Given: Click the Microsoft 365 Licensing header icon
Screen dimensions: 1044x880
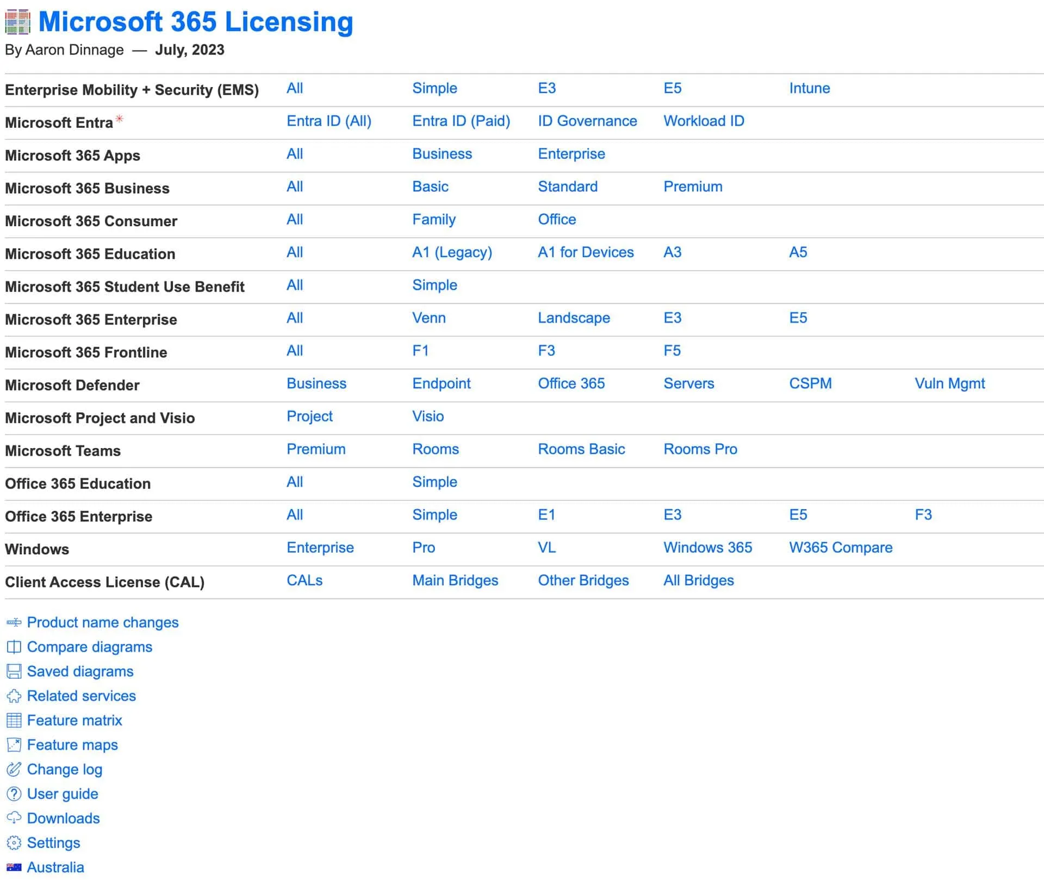Looking at the screenshot, I should 18,22.
